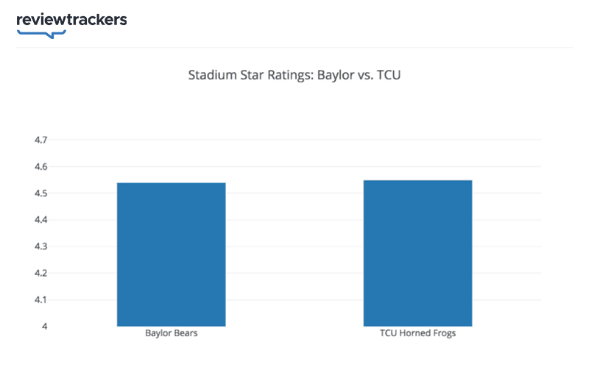
Task: Click the speech-bubble underline beneath the logo
Action: click(x=41, y=33)
